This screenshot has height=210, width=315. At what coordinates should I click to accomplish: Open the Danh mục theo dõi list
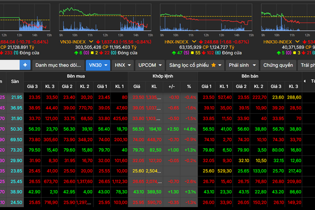click(58, 65)
